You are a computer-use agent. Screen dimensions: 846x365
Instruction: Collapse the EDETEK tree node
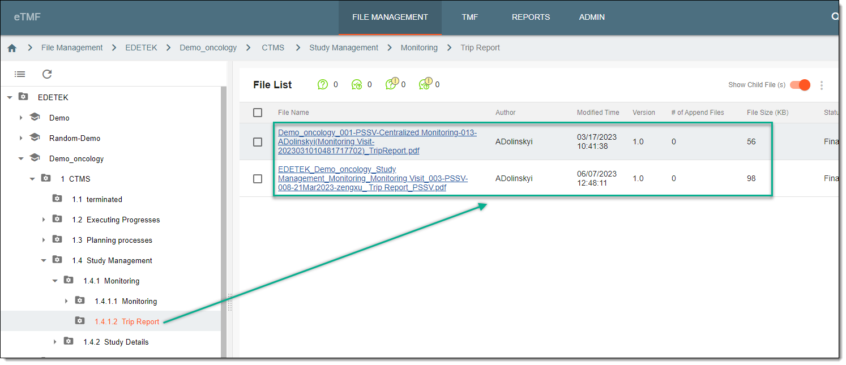pyautogui.click(x=9, y=97)
